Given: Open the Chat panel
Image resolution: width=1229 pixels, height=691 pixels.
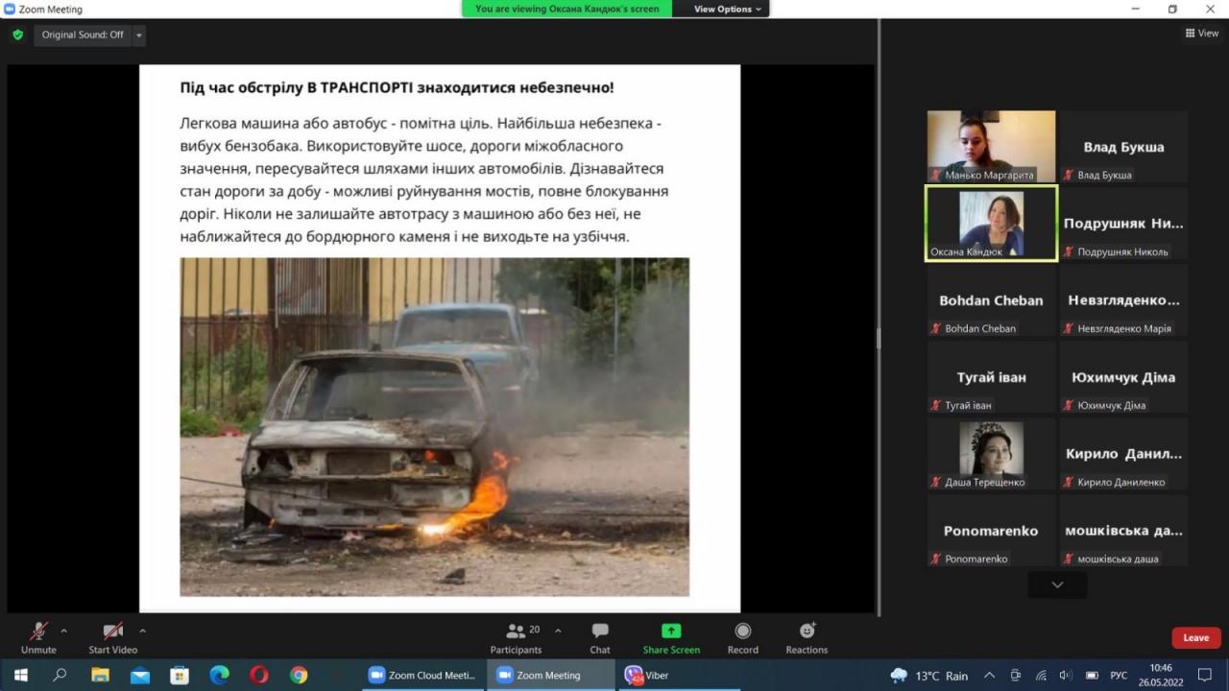Looking at the screenshot, I should point(600,637).
